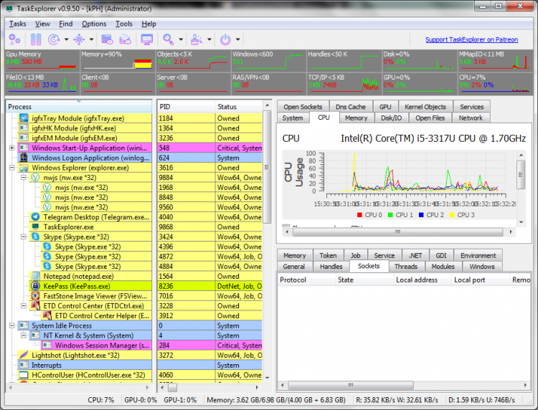Collapse the ETD Control Center node
Viewport: 538px width, 410px height.
point(24,305)
